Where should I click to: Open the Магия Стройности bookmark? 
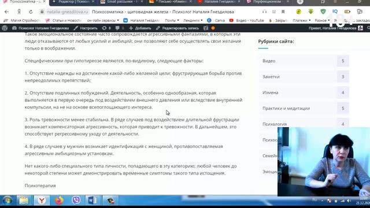tap(23, 21)
